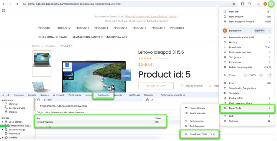Open the More Tools submenu

tap(247, 108)
